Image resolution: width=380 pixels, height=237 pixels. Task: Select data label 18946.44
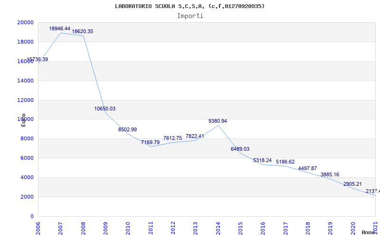tap(60, 29)
